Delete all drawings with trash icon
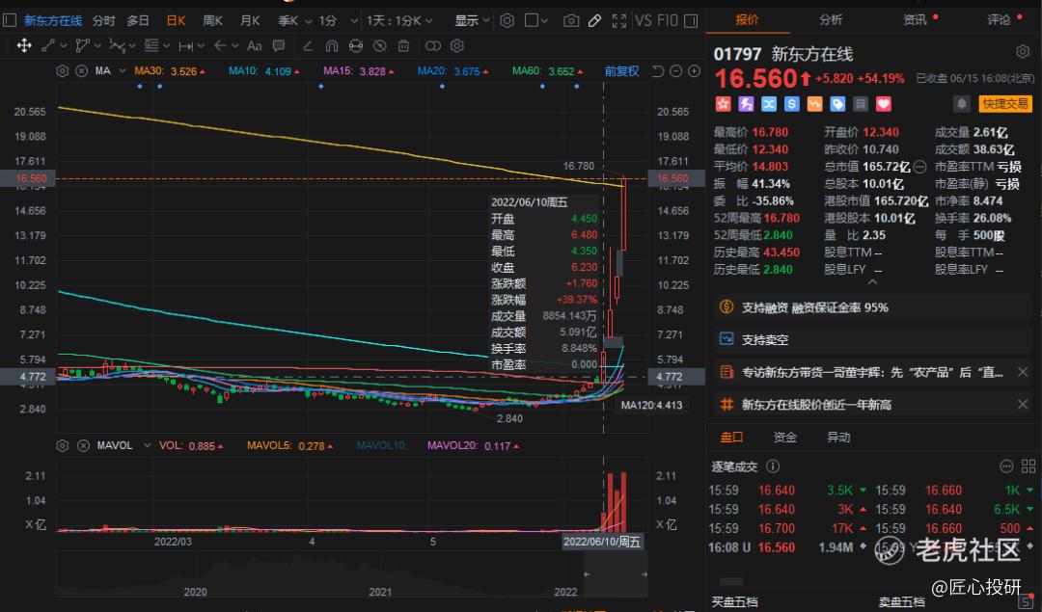The width and height of the screenshot is (1042, 612). pyautogui.click(x=403, y=46)
